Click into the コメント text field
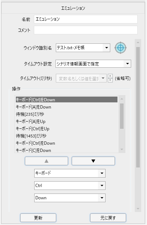 pos(86,30)
